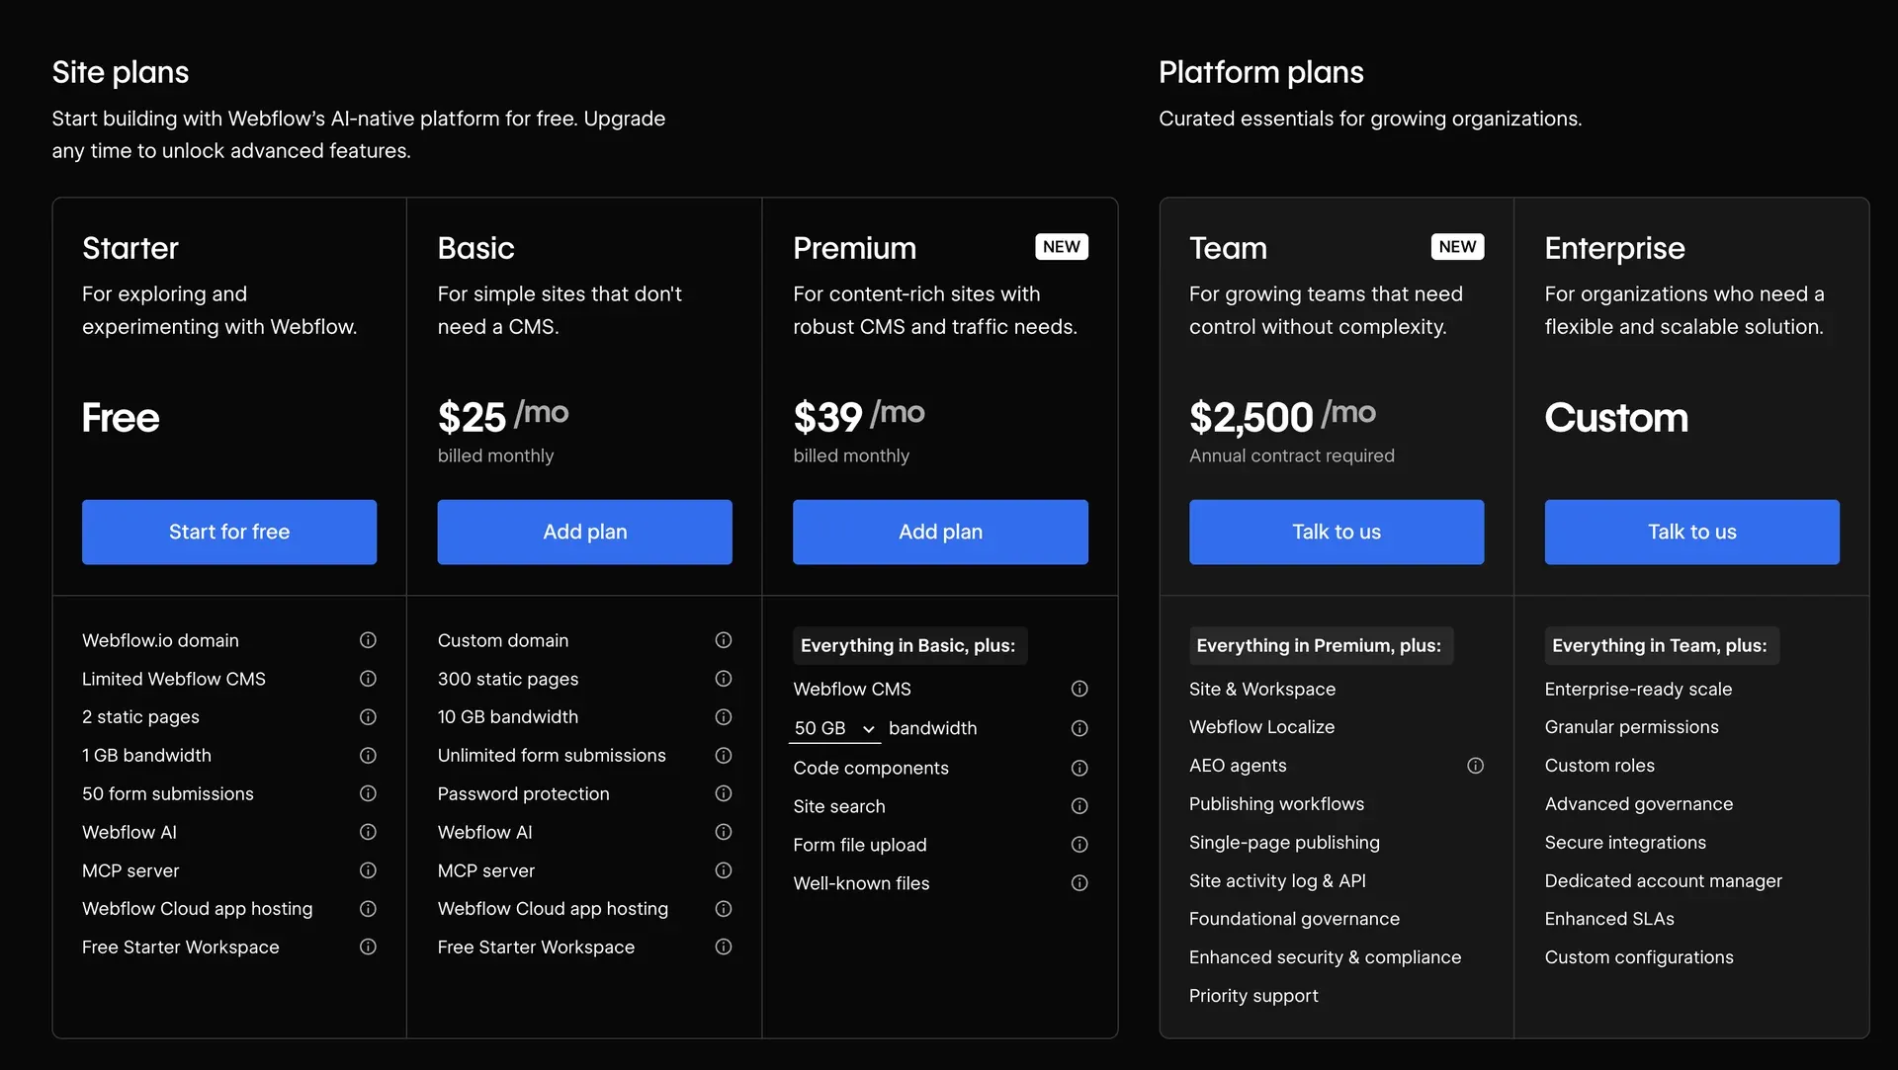Click Starter plan Webflow AI info icon
The width and height of the screenshot is (1898, 1070).
[368, 832]
